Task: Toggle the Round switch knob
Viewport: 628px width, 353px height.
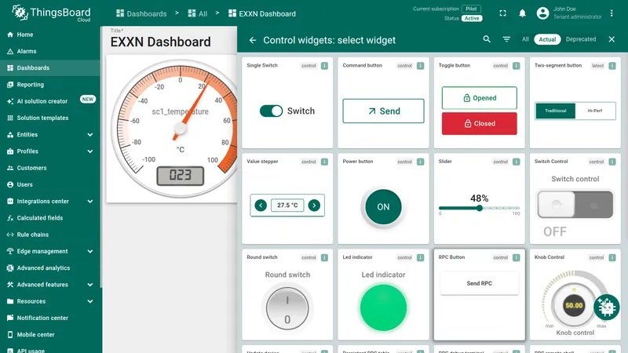Action: point(287,308)
